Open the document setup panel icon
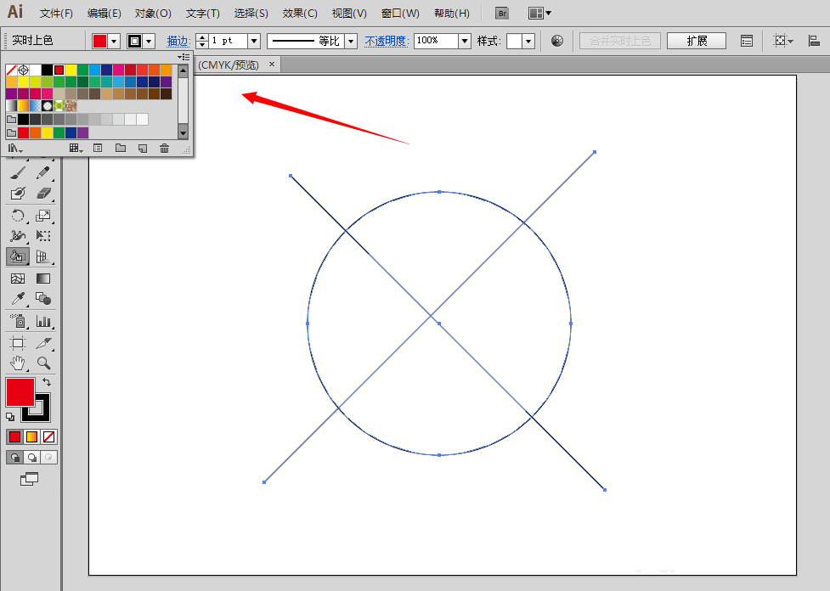Image resolution: width=830 pixels, height=591 pixels. [x=747, y=41]
